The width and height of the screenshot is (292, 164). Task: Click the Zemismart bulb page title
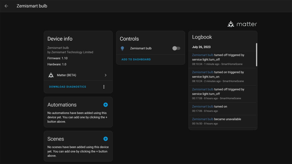pos(32,6)
